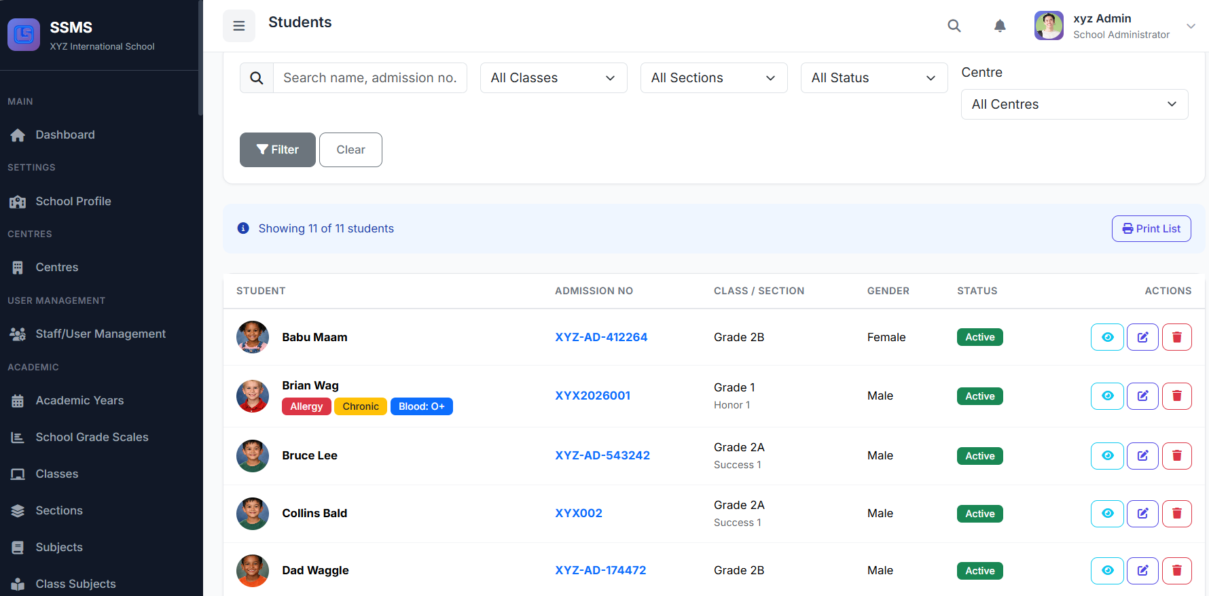Edit Bruce Lee's record
This screenshot has height=596, width=1209.
(1142, 456)
